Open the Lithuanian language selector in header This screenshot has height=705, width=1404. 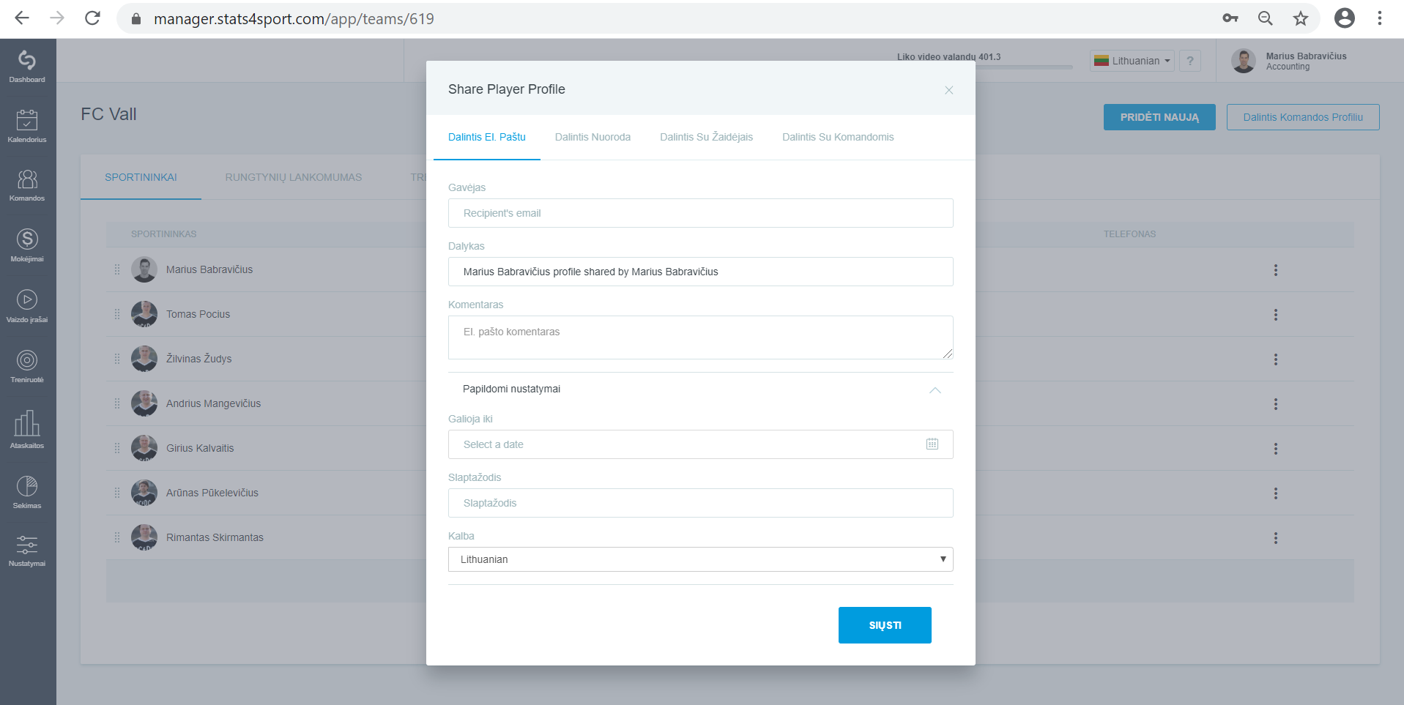coord(1132,61)
